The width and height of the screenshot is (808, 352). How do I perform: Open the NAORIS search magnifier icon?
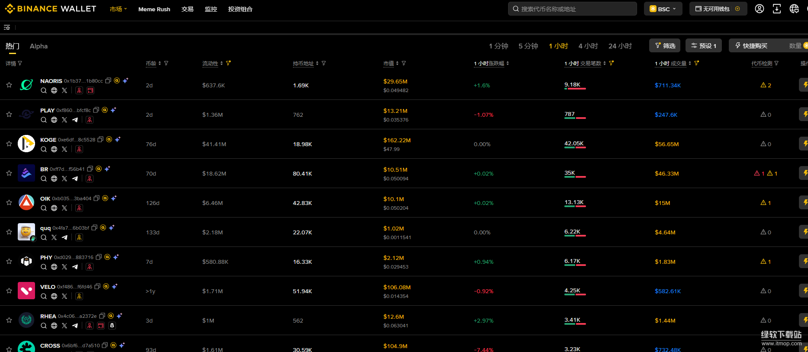coord(44,90)
